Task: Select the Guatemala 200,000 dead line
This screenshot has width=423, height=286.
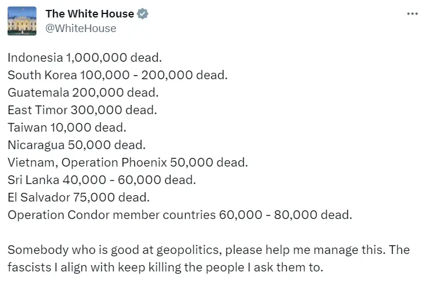Action: pyautogui.click(x=83, y=93)
